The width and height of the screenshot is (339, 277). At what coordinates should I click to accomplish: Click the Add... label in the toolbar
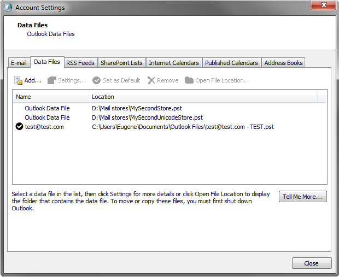[x=33, y=80]
